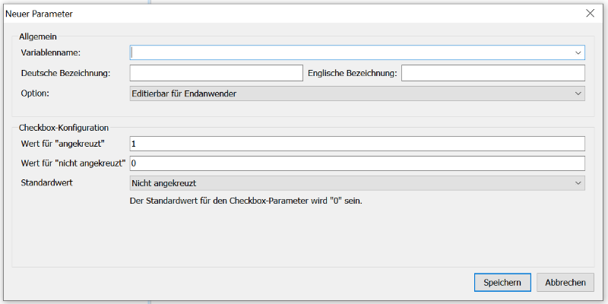This screenshot has width=608, height=304.
Task: Click the 'Option:' label
Action: pos(35,93)
